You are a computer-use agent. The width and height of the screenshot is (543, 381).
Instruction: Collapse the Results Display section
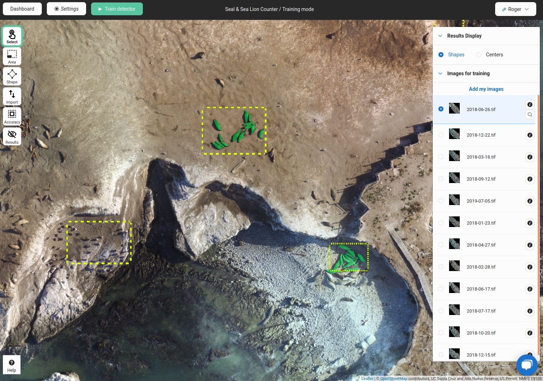[x=440, y=36]
